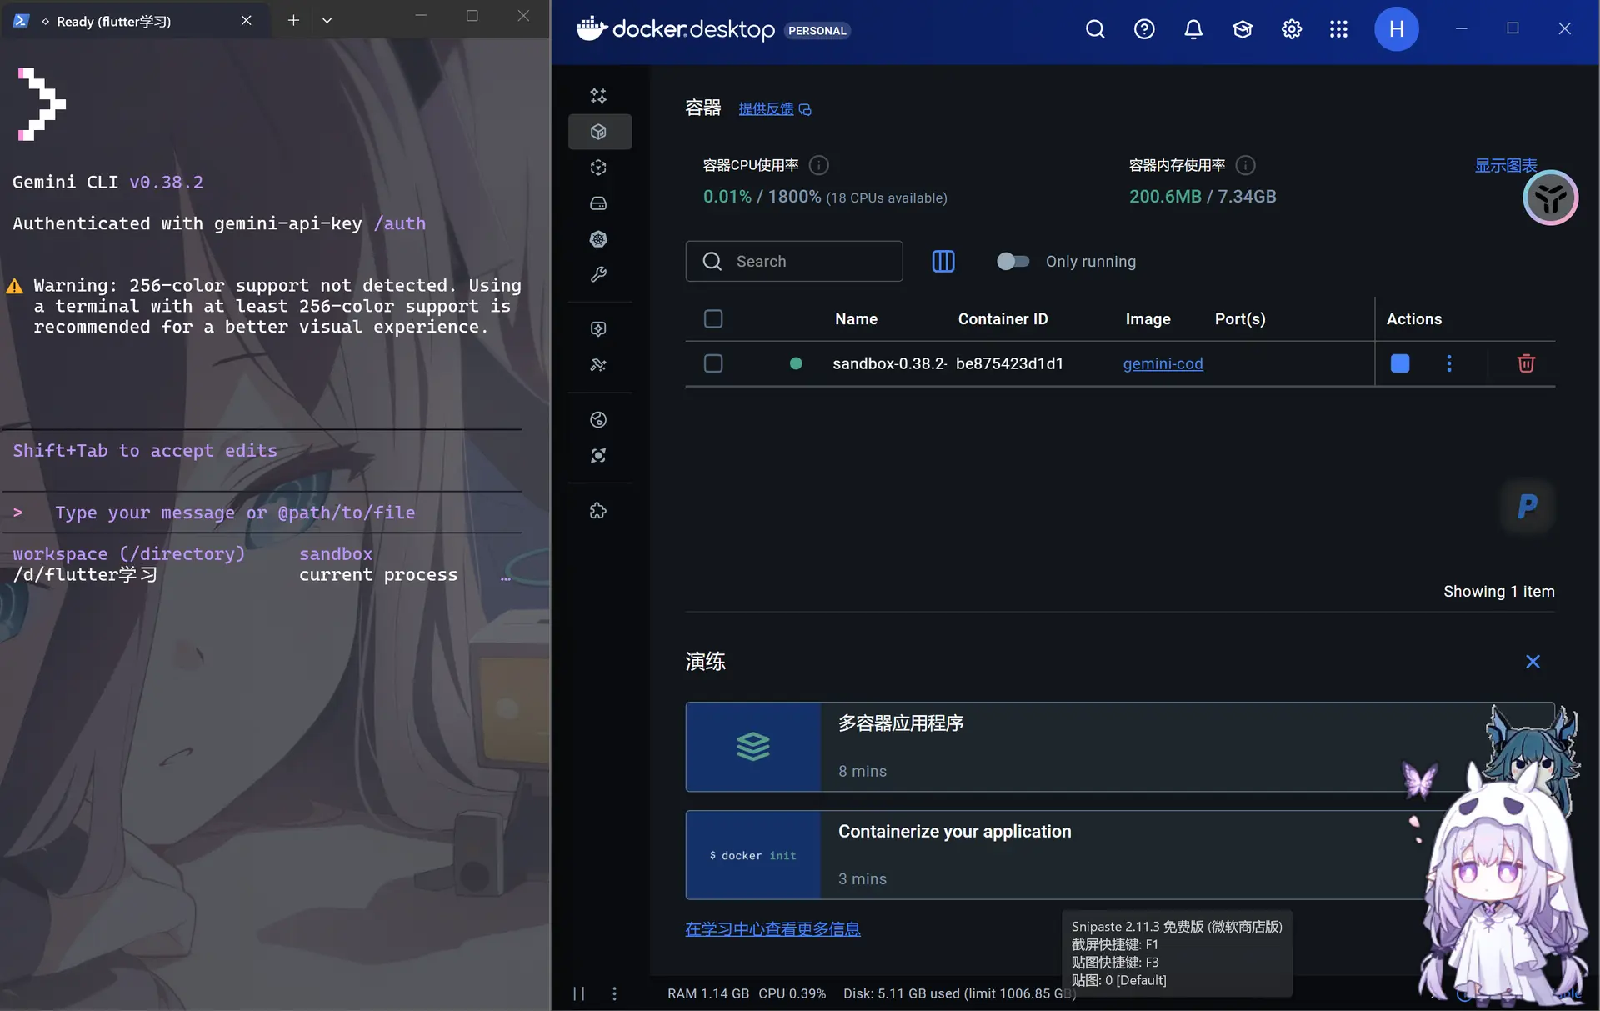Open Docker notifications bell

(x=1193, y=30)
